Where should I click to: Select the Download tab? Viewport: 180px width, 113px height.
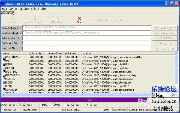8,13
